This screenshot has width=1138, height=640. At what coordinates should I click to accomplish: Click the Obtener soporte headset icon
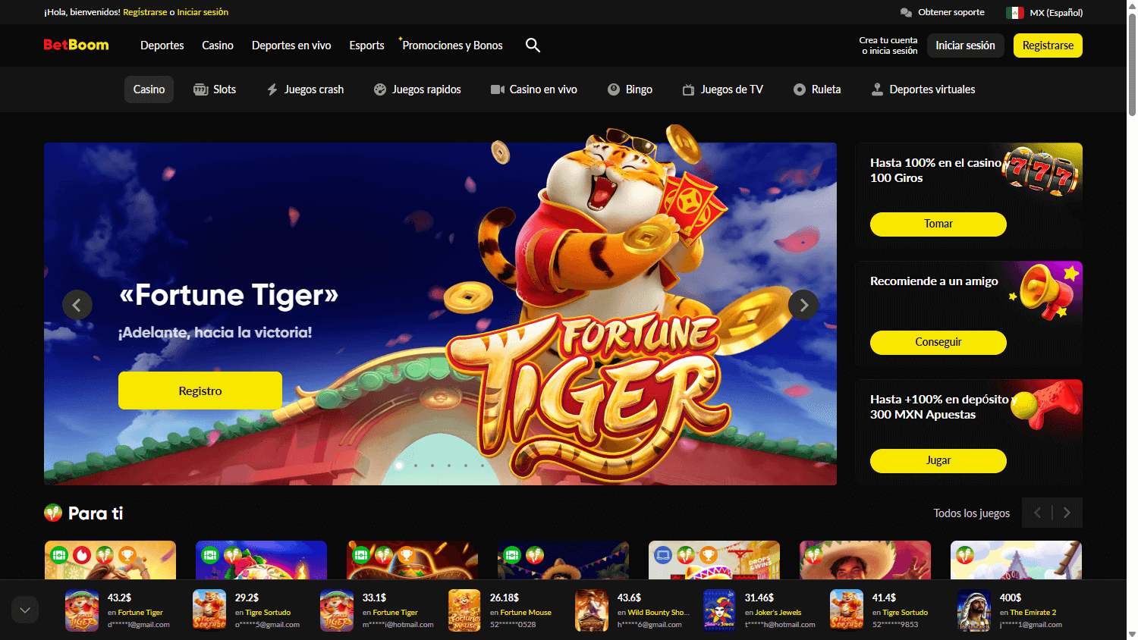point(905,12)
